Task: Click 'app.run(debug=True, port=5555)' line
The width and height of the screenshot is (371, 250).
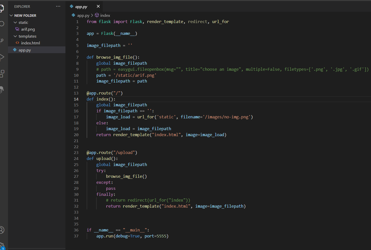Action: [132, 236]
